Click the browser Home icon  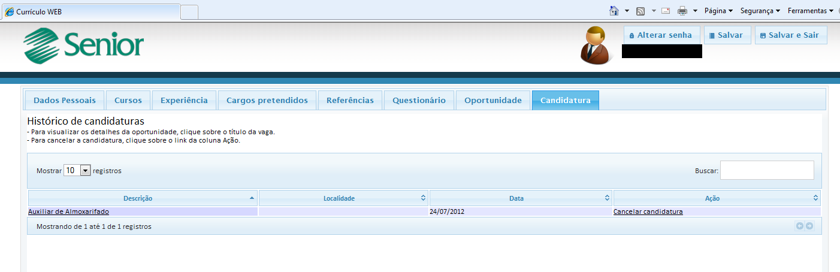614,11
